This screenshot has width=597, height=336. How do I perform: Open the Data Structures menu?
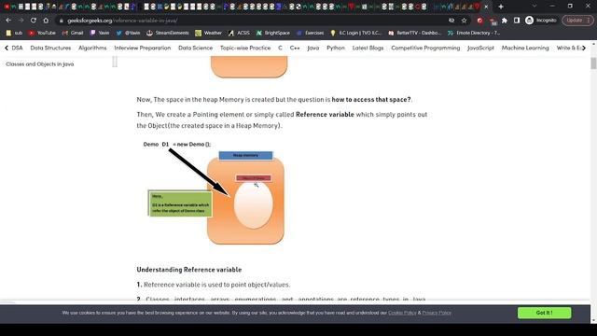point(50,48)
